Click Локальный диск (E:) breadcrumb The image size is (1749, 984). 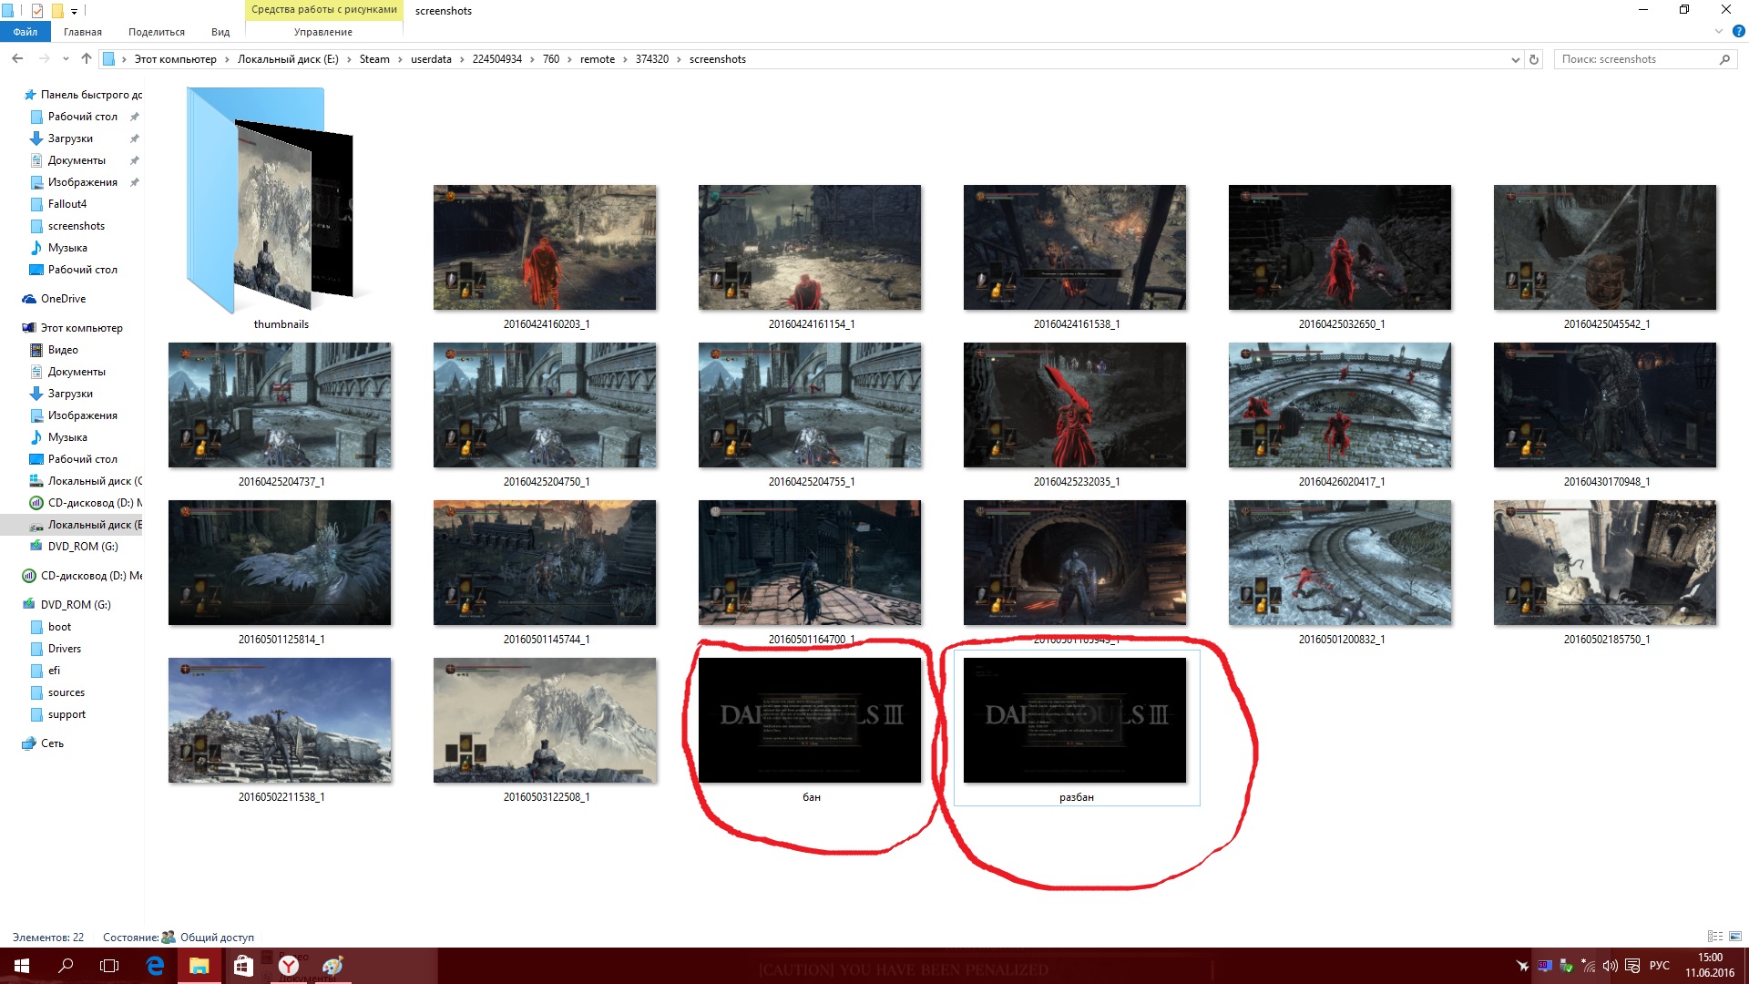[x=288, y=59]
